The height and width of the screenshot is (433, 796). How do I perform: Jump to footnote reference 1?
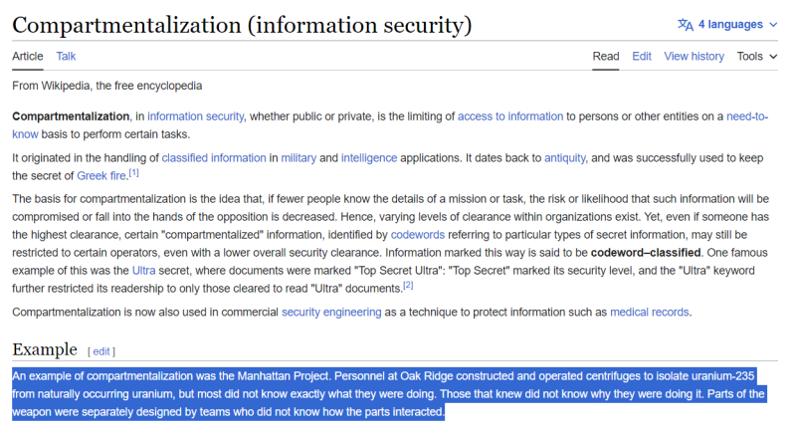pos(133,172)
